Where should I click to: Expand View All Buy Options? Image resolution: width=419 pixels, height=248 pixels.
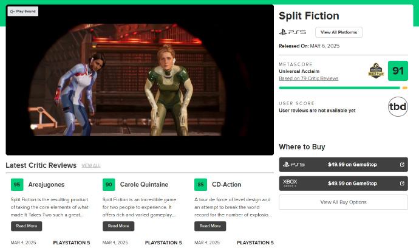click(x=343, y=202)
